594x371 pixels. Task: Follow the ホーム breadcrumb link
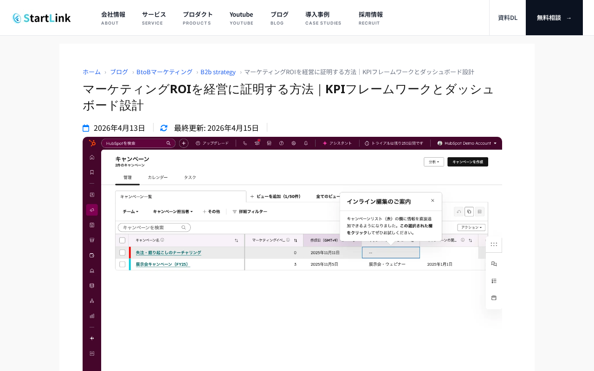[x=91, y=72]
